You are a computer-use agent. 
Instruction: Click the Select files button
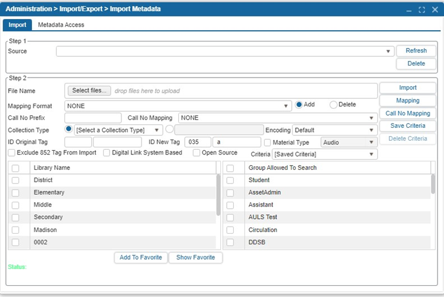[x=89, y=91]
